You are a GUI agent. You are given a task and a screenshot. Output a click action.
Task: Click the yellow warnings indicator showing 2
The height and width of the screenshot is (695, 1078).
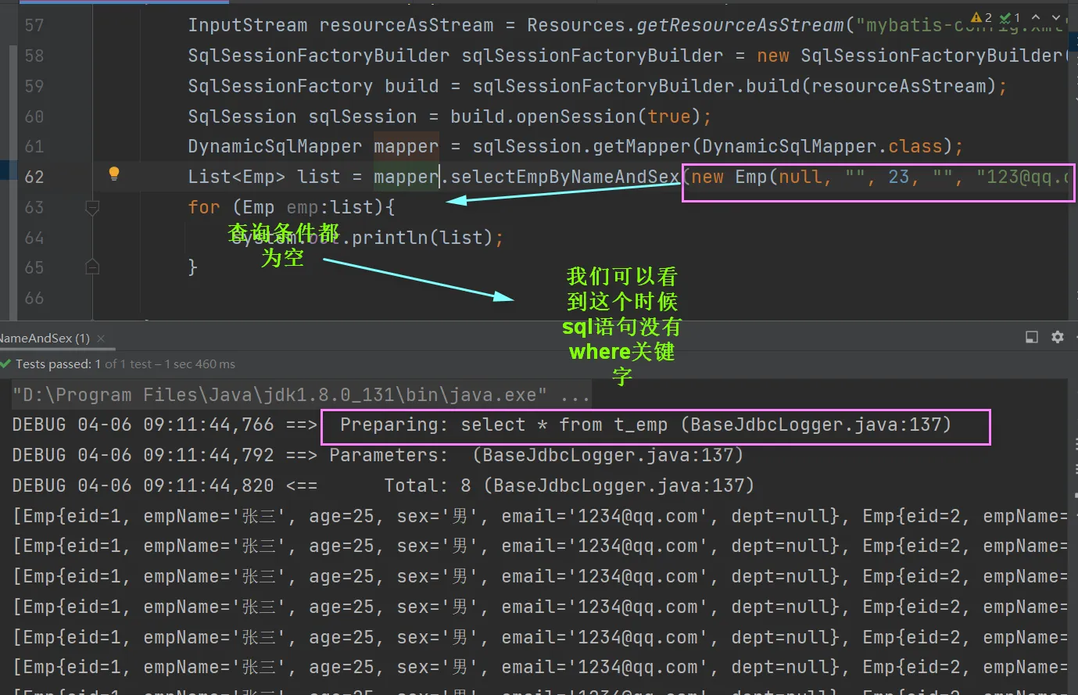[x=981, y=17]
